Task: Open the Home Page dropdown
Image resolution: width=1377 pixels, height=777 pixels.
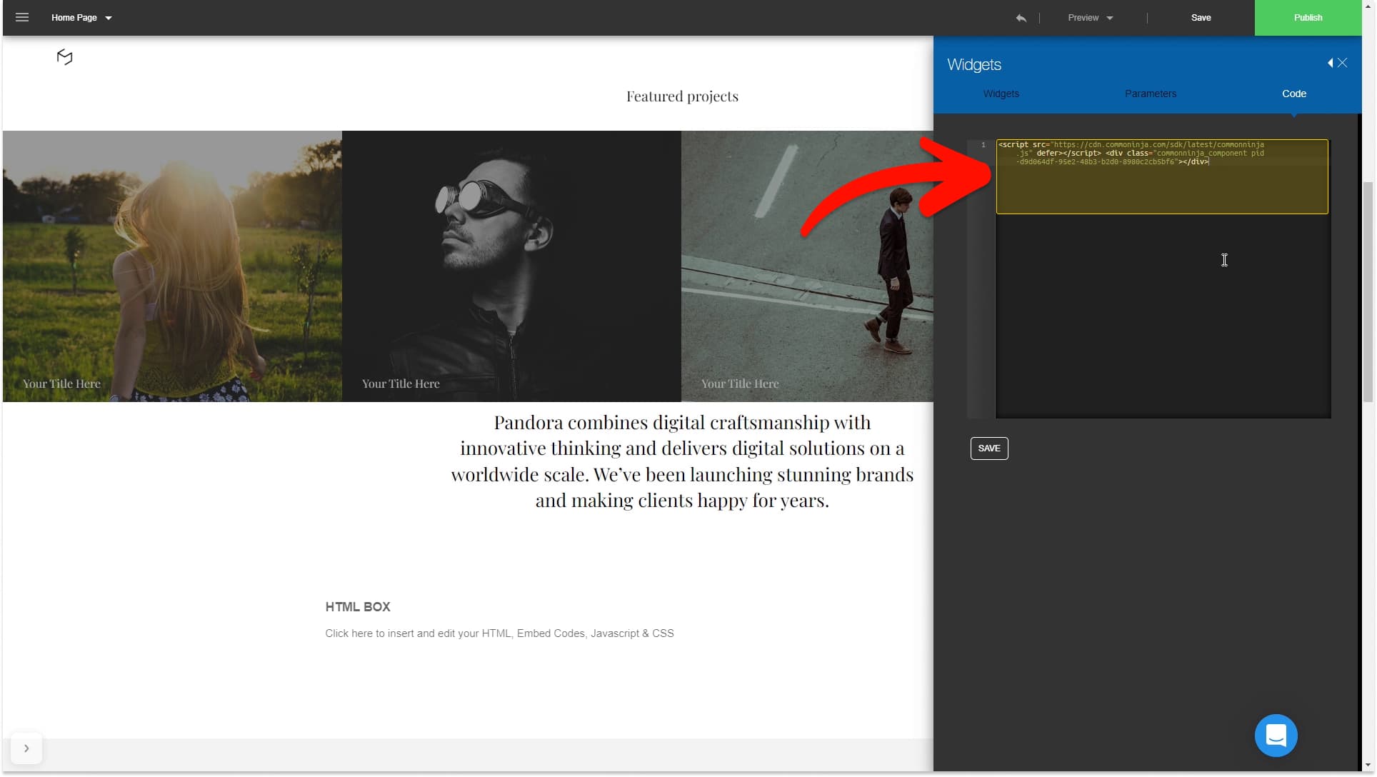Action: click(81, 18)
